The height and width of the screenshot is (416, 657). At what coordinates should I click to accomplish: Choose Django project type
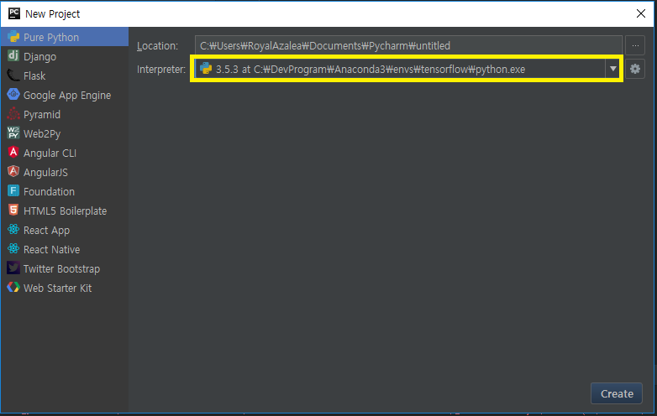pos(65,56)
